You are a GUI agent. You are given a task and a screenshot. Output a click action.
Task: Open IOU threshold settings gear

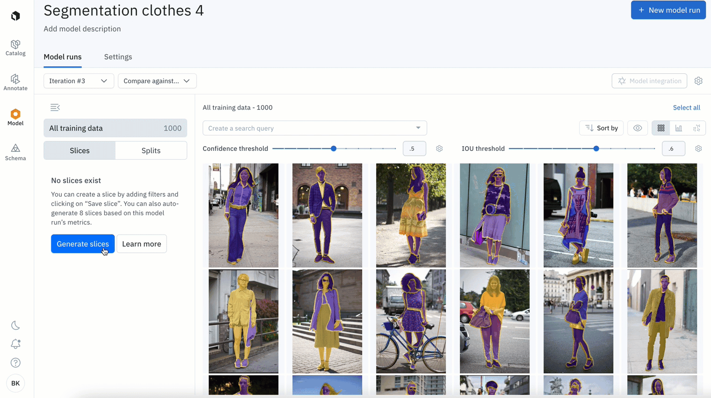698,149
